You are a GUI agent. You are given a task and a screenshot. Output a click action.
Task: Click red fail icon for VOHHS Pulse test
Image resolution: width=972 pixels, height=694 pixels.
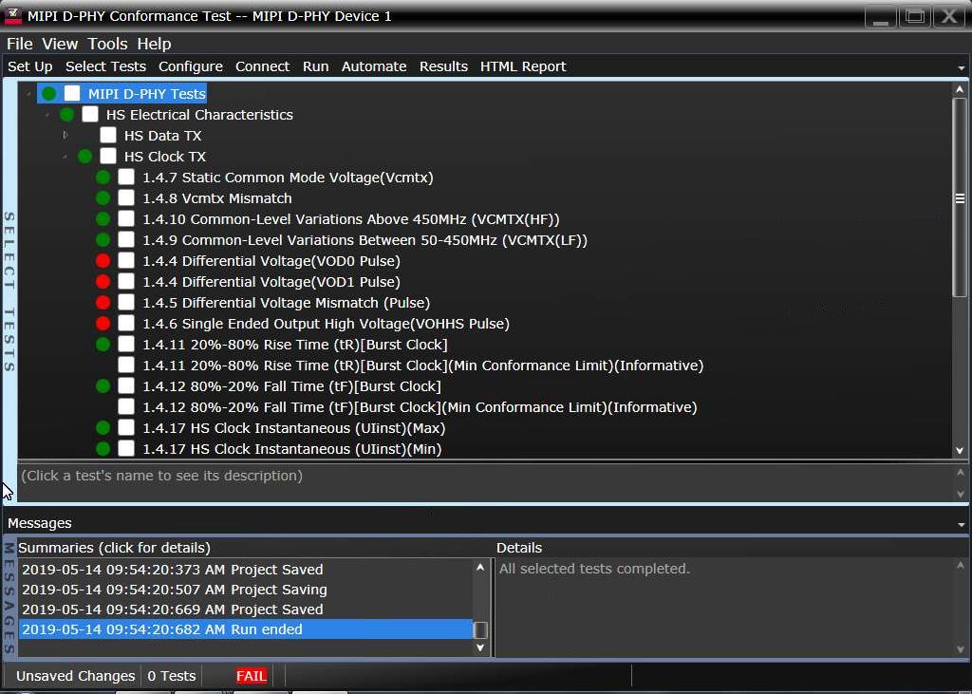click(x=103, y=324)
